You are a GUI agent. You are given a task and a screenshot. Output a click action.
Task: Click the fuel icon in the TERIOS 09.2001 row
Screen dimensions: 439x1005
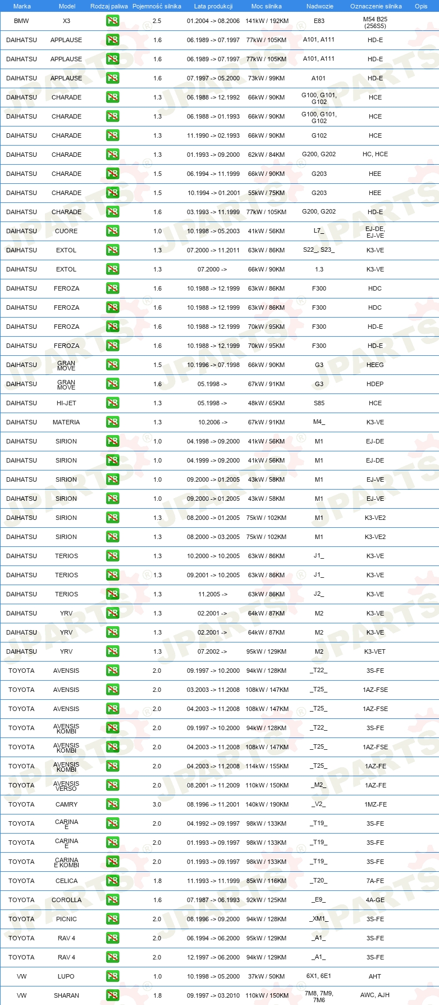point(112,575)
